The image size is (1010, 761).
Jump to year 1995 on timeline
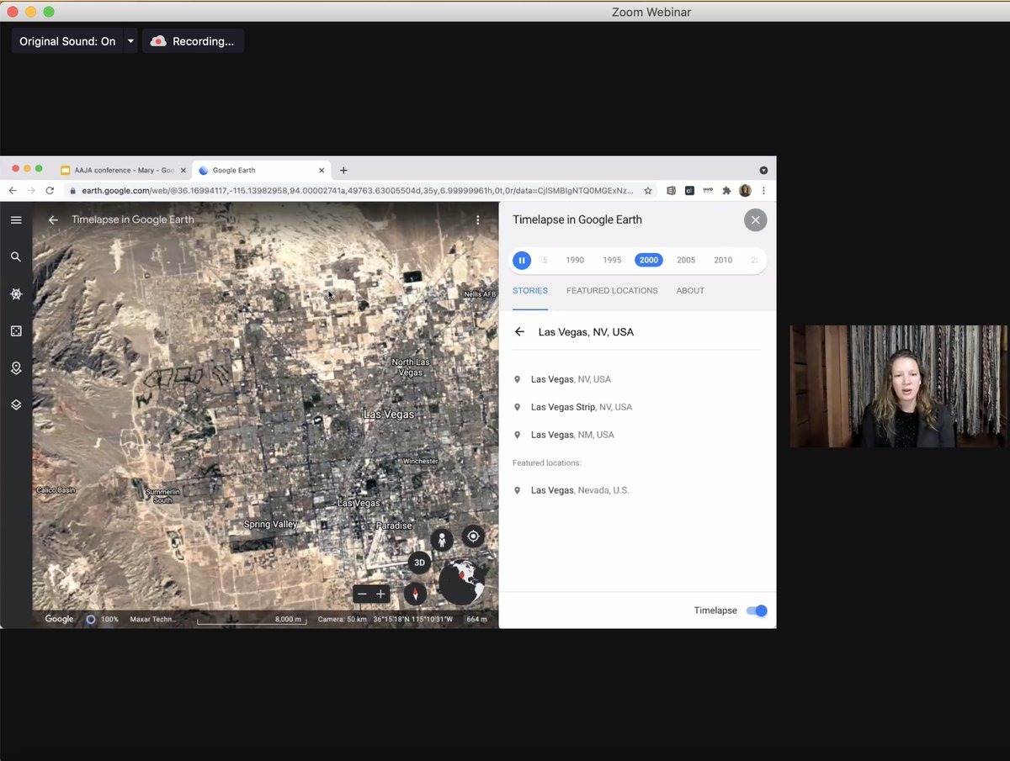(x=612, y=261)
